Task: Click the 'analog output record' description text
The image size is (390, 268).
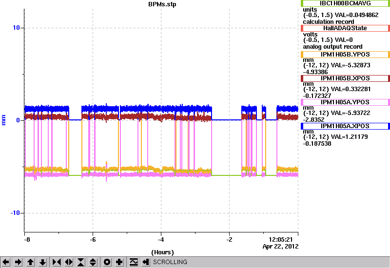Action: click(x=332, y=47)
